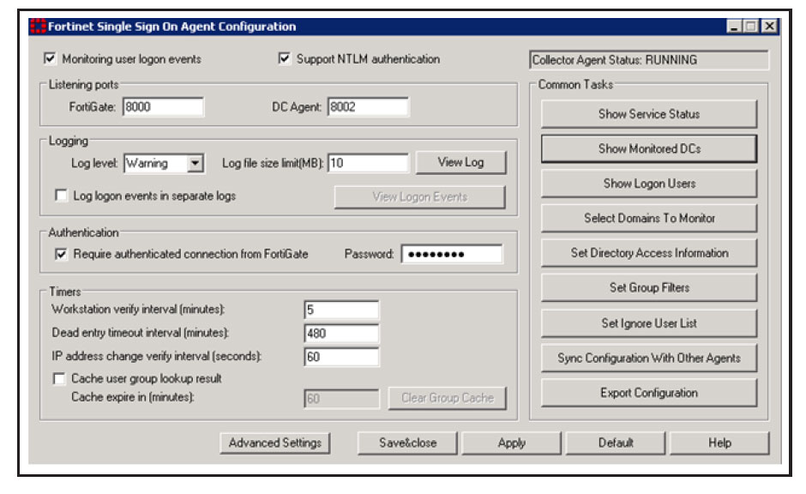Click Show Service Status
Screen dimensions: 806x494
click(649, 114)
